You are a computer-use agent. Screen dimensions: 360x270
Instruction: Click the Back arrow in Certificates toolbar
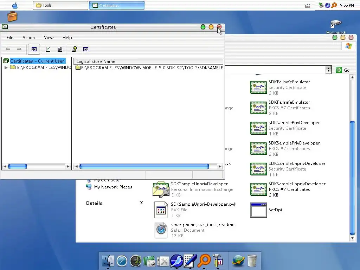[8, 49]
